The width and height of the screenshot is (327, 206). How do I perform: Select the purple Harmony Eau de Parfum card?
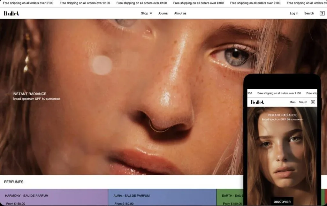click(54, 197)
